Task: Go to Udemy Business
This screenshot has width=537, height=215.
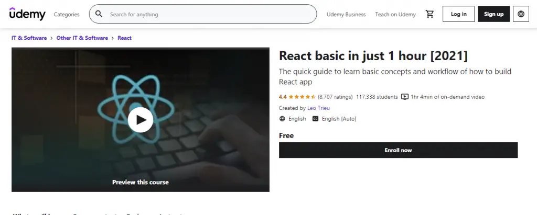Action: [346, 15]
